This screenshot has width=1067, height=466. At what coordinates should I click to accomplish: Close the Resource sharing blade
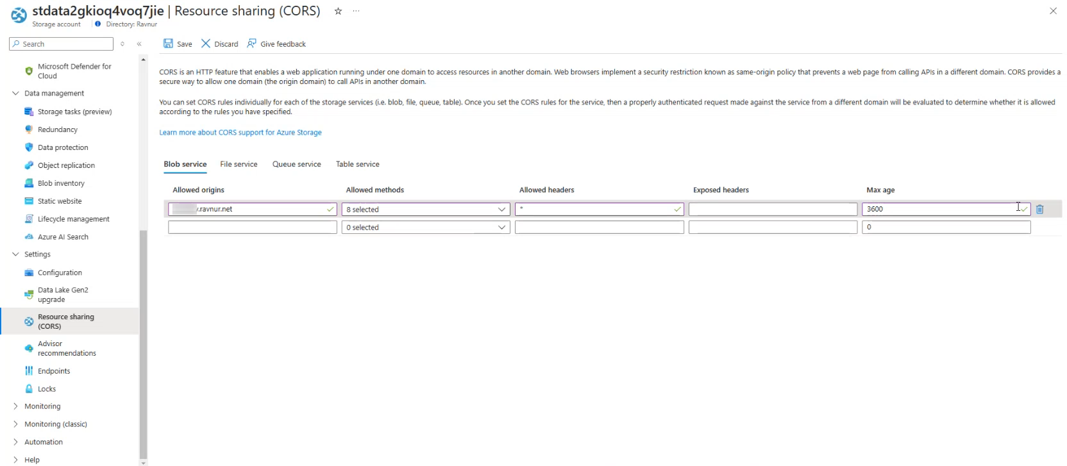(x=1053, y=11)
